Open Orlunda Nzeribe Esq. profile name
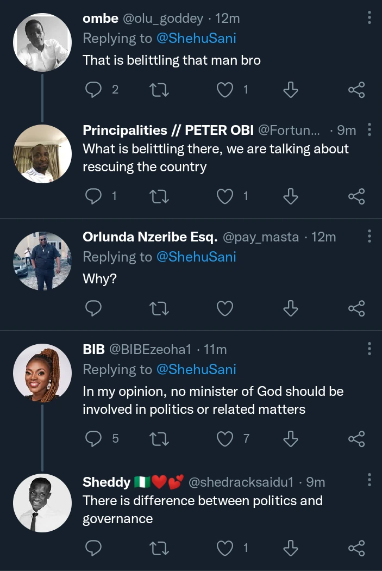This screenshot has width=382, height=571. [150, 237]
